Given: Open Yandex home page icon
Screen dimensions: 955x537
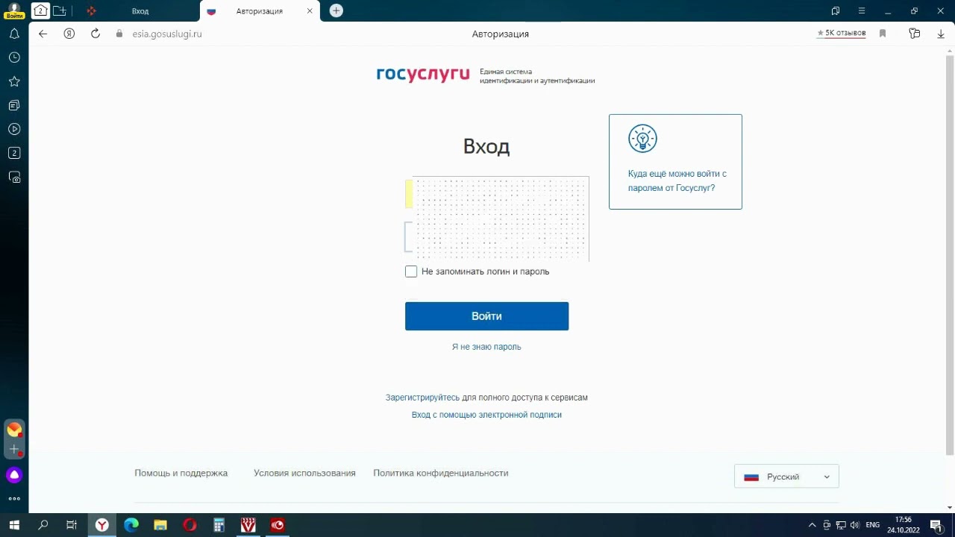Looking at the screenshot, I should (x=69, y=34).
